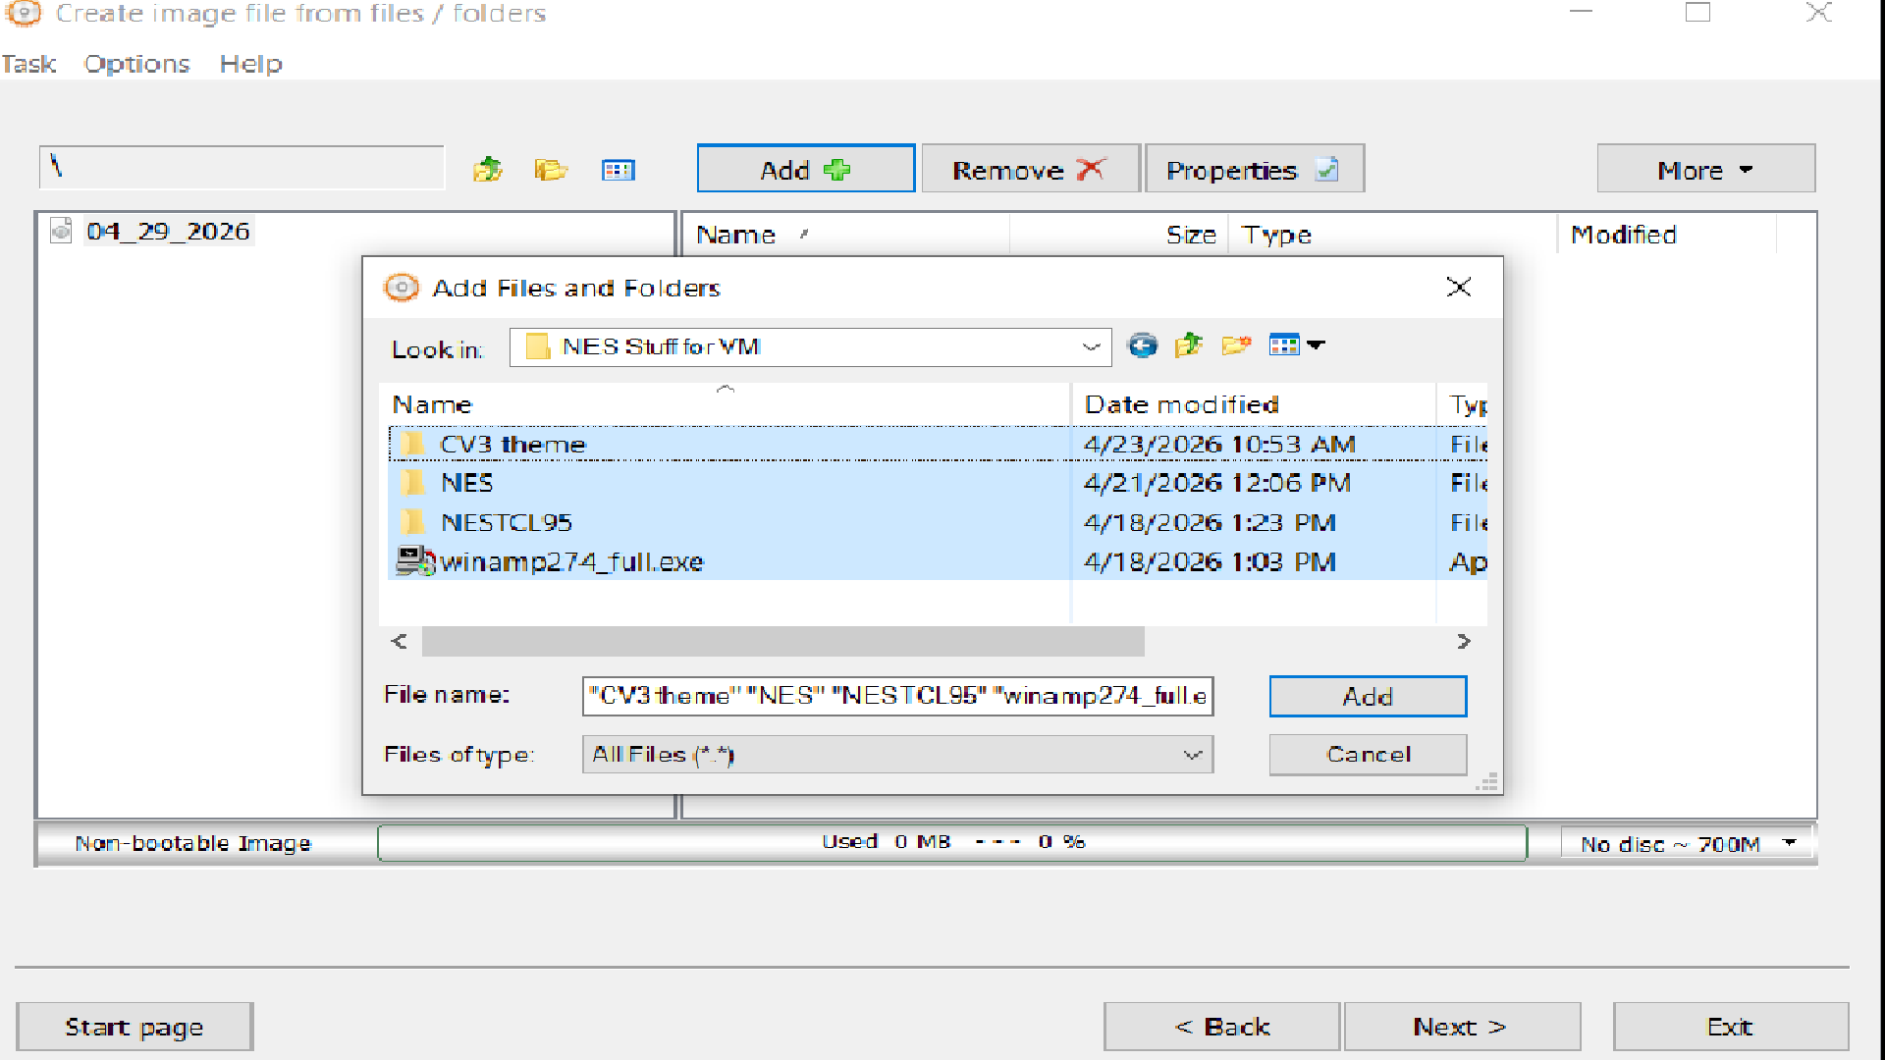1885x1060 pixels.
Task: Click the Remove button
Action: [x=1030, y=169]
